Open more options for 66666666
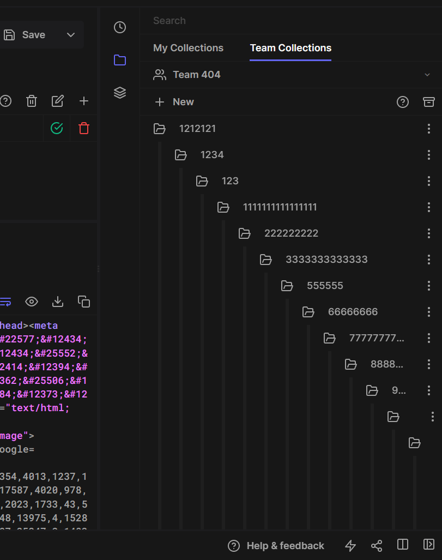Viewport: 442px width, 560px height. pyautogui.click(x=429, y=312)
